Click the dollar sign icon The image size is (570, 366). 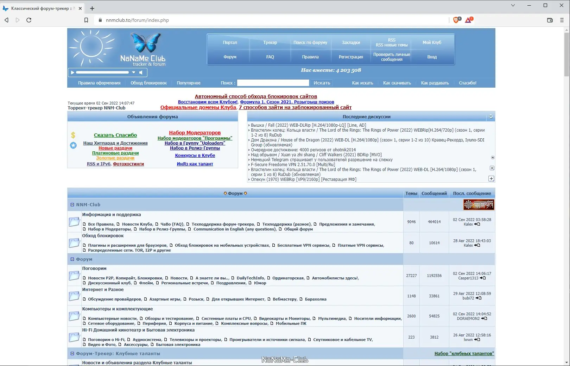73,135
